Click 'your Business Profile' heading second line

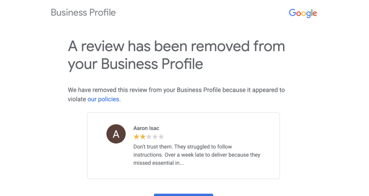tap(135, 64)
